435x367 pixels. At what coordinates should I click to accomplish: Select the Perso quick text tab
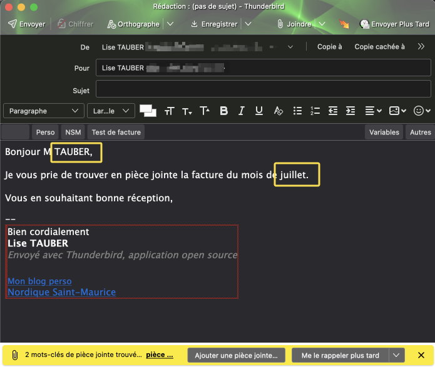[45, 132]
